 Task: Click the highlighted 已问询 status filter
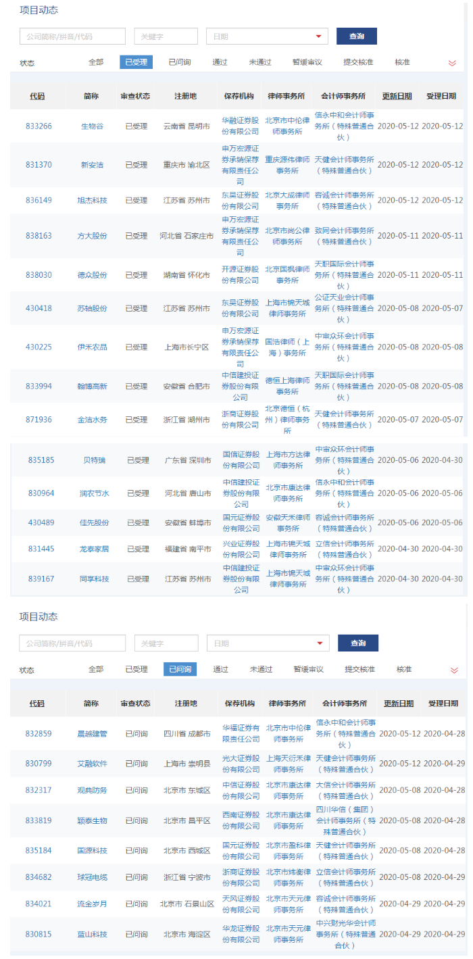180,669
